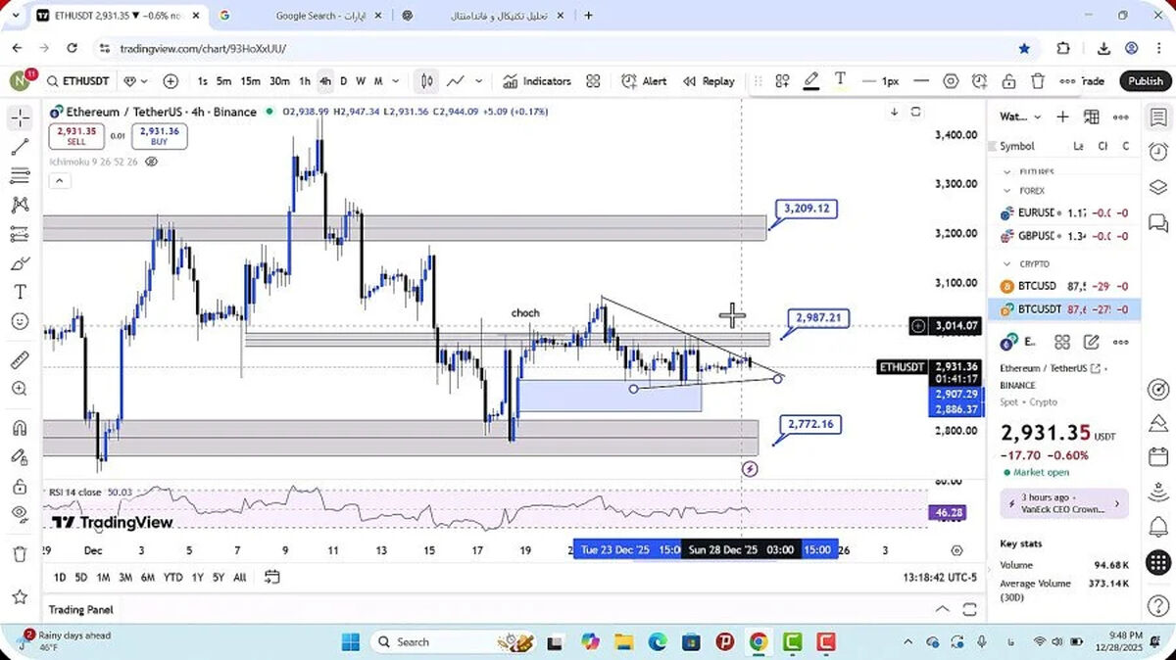Open favorites star on left toolbar
1176x660 pixels.
coord(20,595)
